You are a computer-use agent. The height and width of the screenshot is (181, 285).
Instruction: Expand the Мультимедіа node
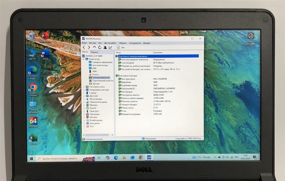pos(84,99)
